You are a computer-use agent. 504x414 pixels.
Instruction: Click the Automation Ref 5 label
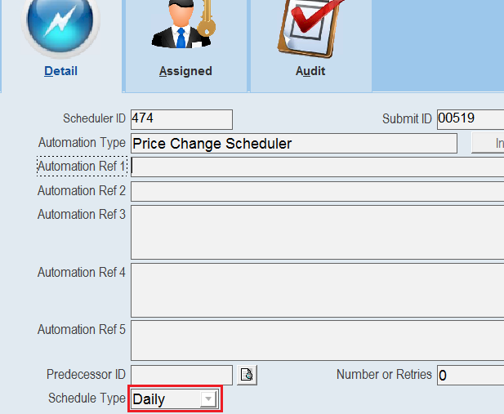tap(82, 329)
